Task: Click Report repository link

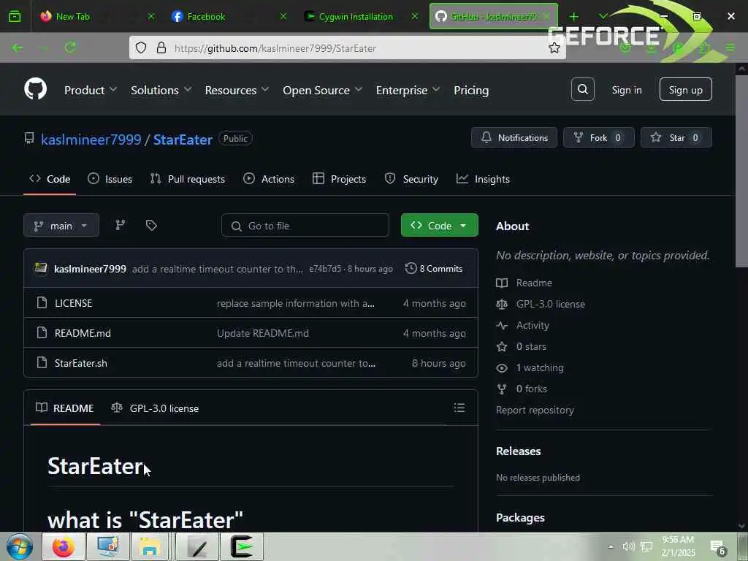Action: point(535,410)
